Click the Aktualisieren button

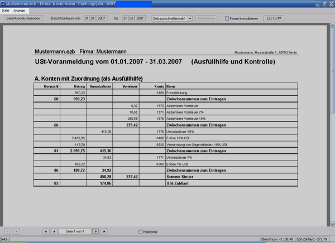tap(206, 18)
